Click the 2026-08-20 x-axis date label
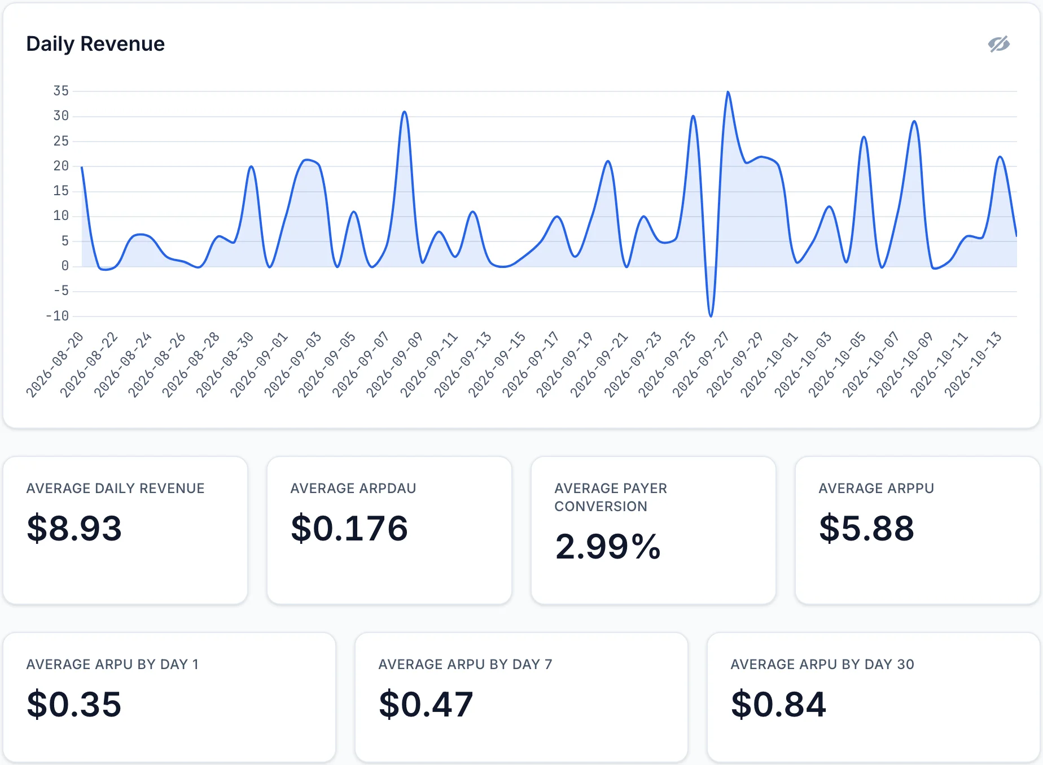1043x765 pixels. click(55, 365)
